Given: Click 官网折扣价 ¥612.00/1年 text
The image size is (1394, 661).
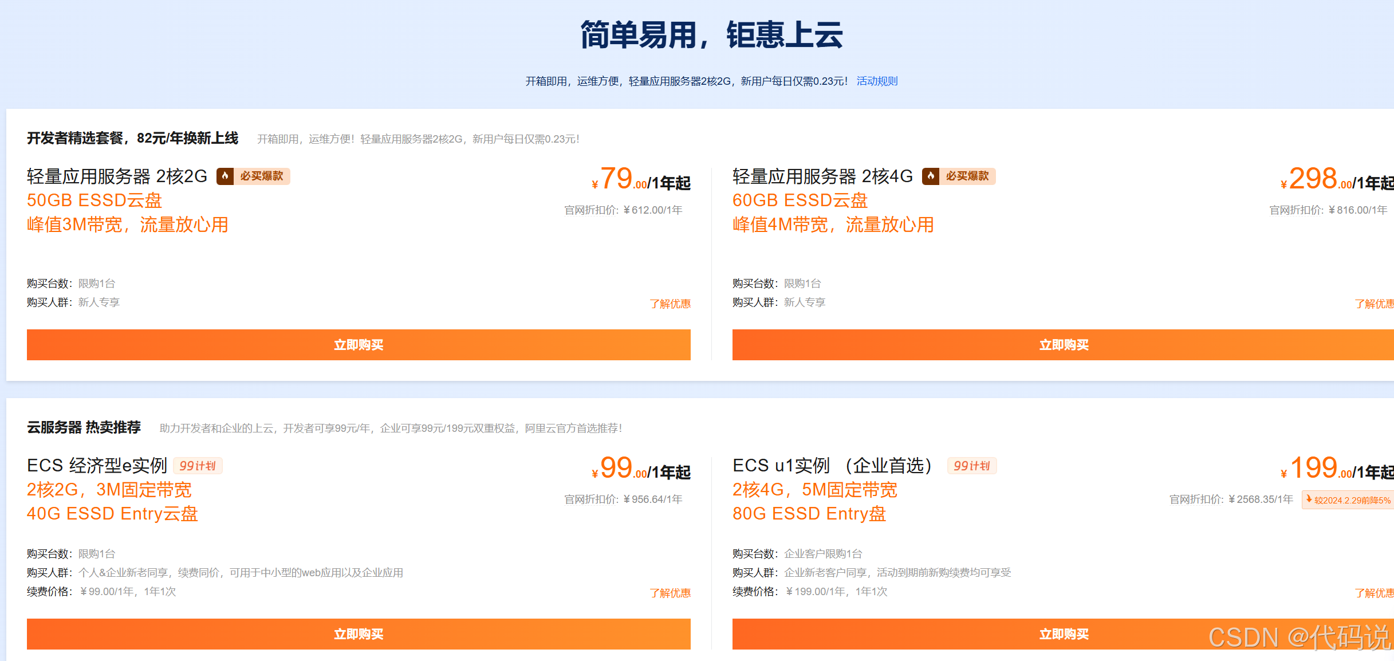Looking at the screenshot, I should pos(623,210).
